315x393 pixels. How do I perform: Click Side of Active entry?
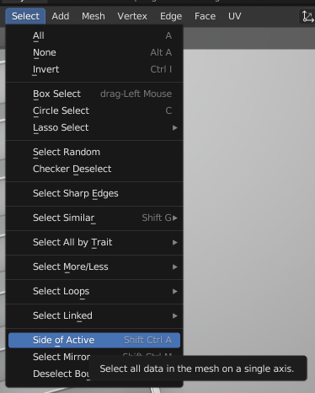tap(94, 340)
